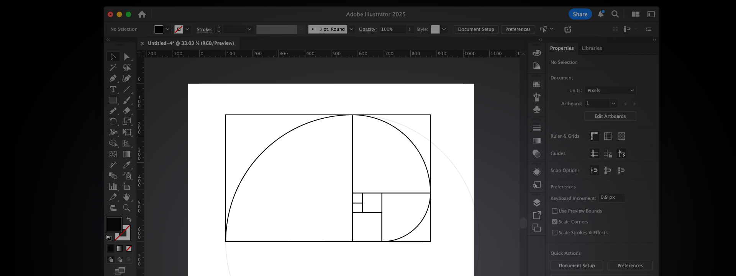The image size is (736, 276).
Task: Choose the Lasso tool
Action: click(127, 67)
